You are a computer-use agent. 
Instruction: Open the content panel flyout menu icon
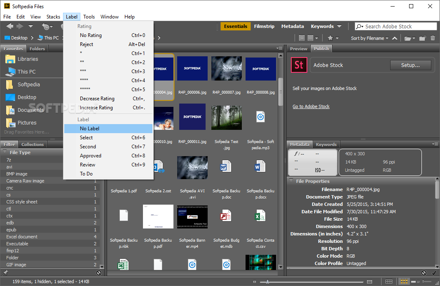[x=279, y=48]
